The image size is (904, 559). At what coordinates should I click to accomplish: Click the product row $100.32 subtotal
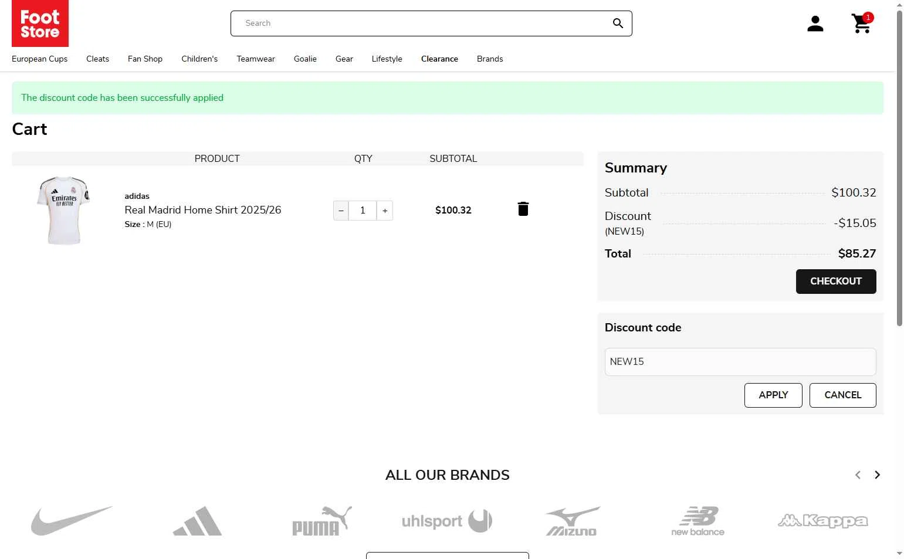tap(453, 210)
